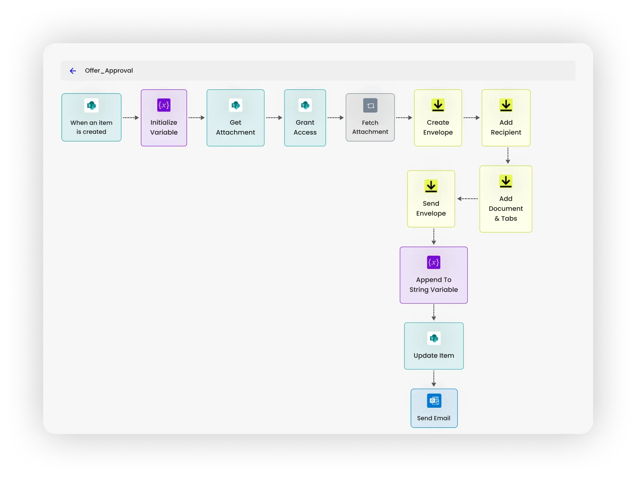Click the Initialize Variable step icon
This screenshot has width=636, height=477.
(163, 105)
